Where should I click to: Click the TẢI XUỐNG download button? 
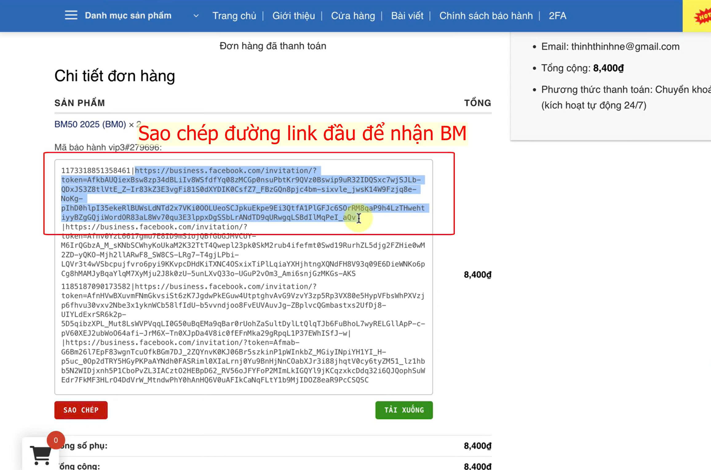[404, 410]
